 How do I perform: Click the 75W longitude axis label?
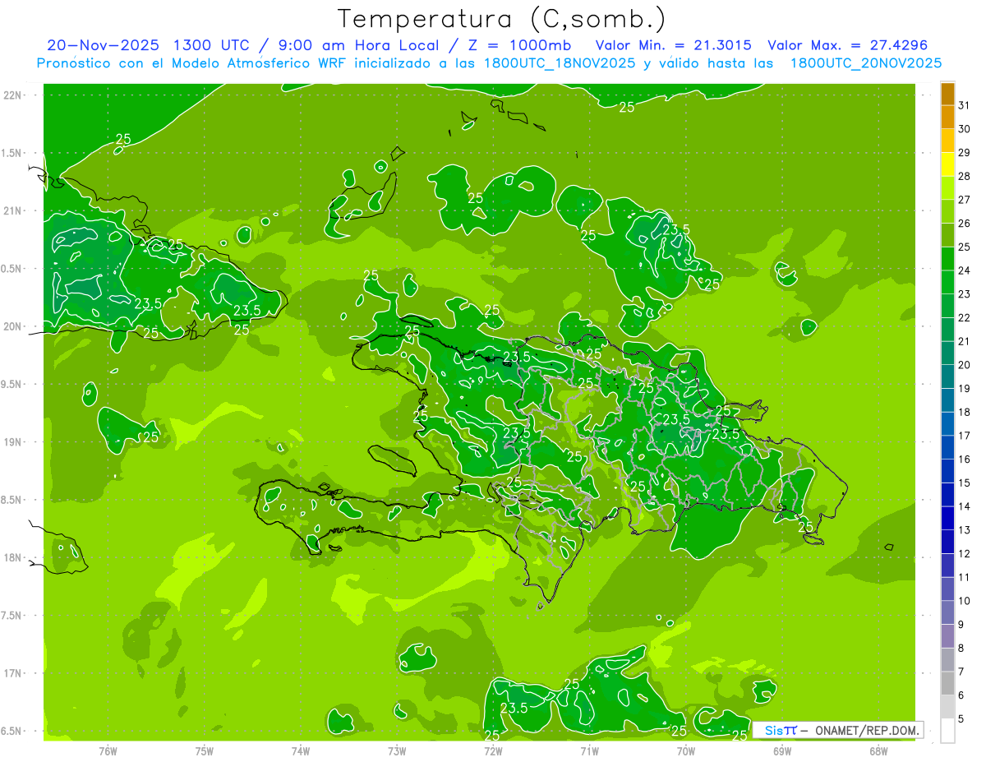click(205, 750)
